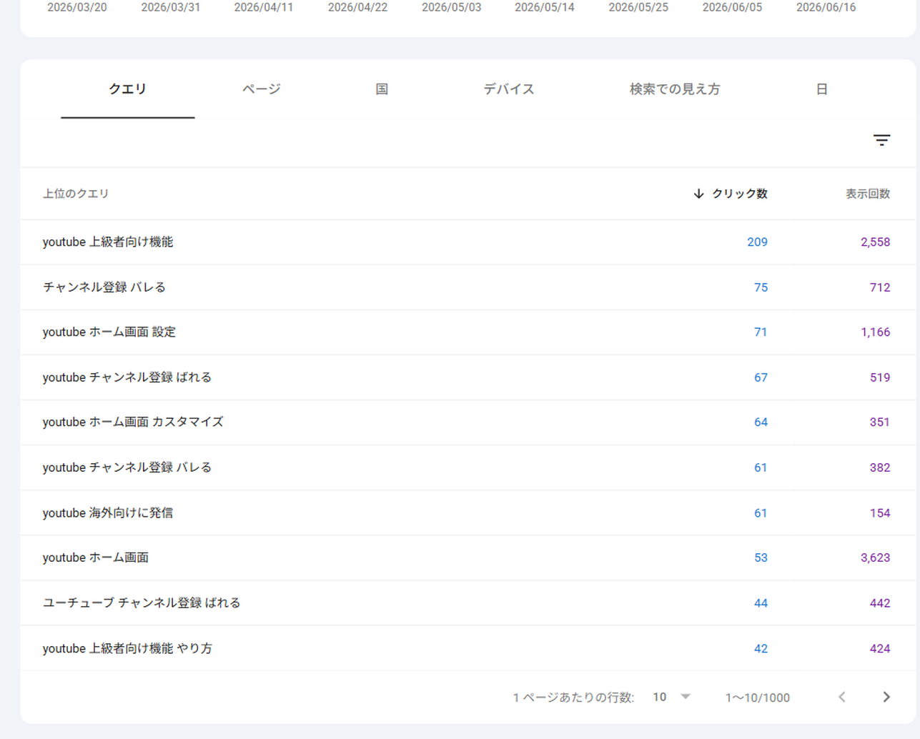Click the sort arrow beside クリック数
Viewport: 920px width, 739px height.
pos(698,194)
